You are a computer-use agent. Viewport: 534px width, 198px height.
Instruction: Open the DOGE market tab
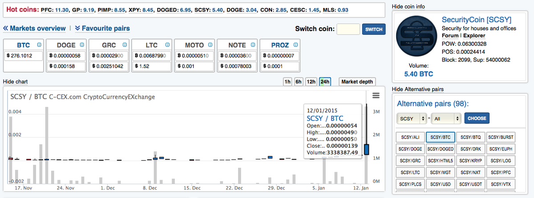coord(66,45)
